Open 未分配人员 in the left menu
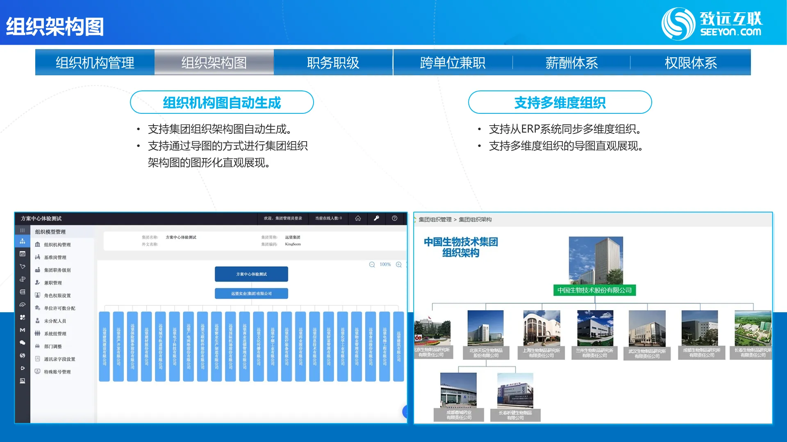This screenshot has height=442, width=787. [55, 321]
